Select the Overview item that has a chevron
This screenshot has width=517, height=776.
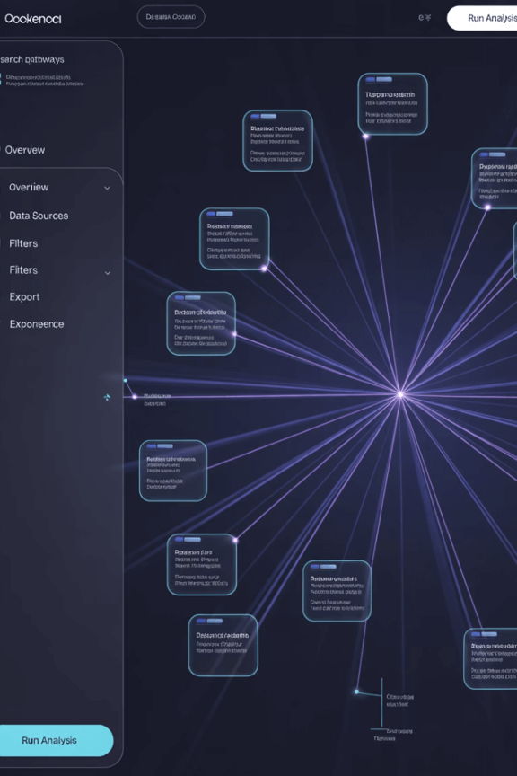29,187
